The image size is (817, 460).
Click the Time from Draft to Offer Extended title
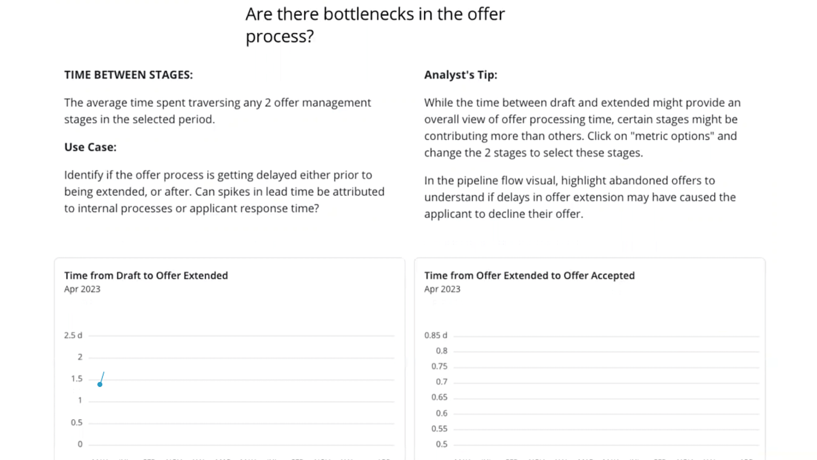pos(146,276)
